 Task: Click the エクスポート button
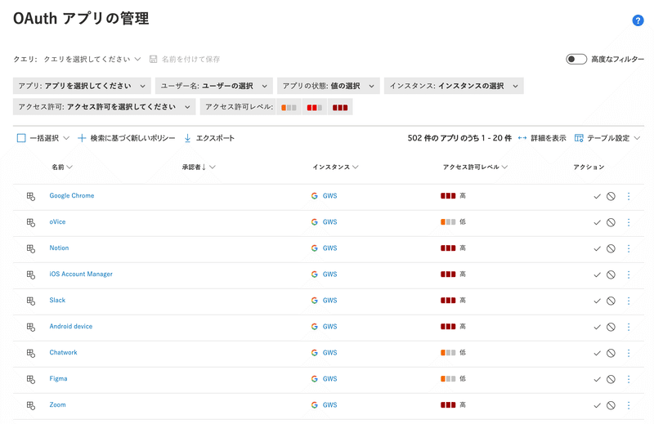pos(209,138)
